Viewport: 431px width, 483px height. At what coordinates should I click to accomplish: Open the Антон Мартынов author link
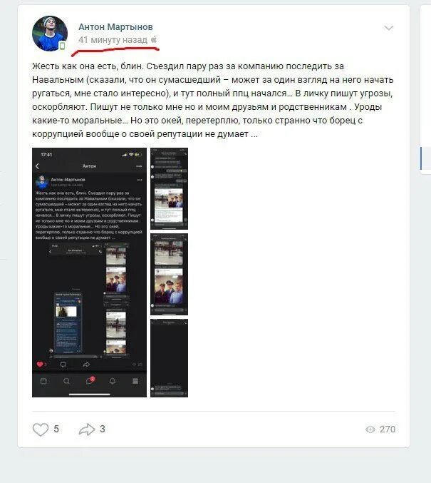tap(115, 27)
